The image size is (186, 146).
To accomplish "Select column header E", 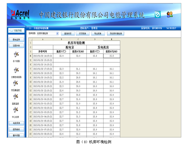I will point(112,39).
